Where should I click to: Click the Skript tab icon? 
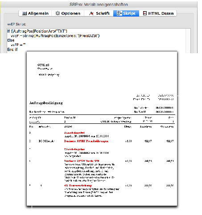(x=119, y=13)
